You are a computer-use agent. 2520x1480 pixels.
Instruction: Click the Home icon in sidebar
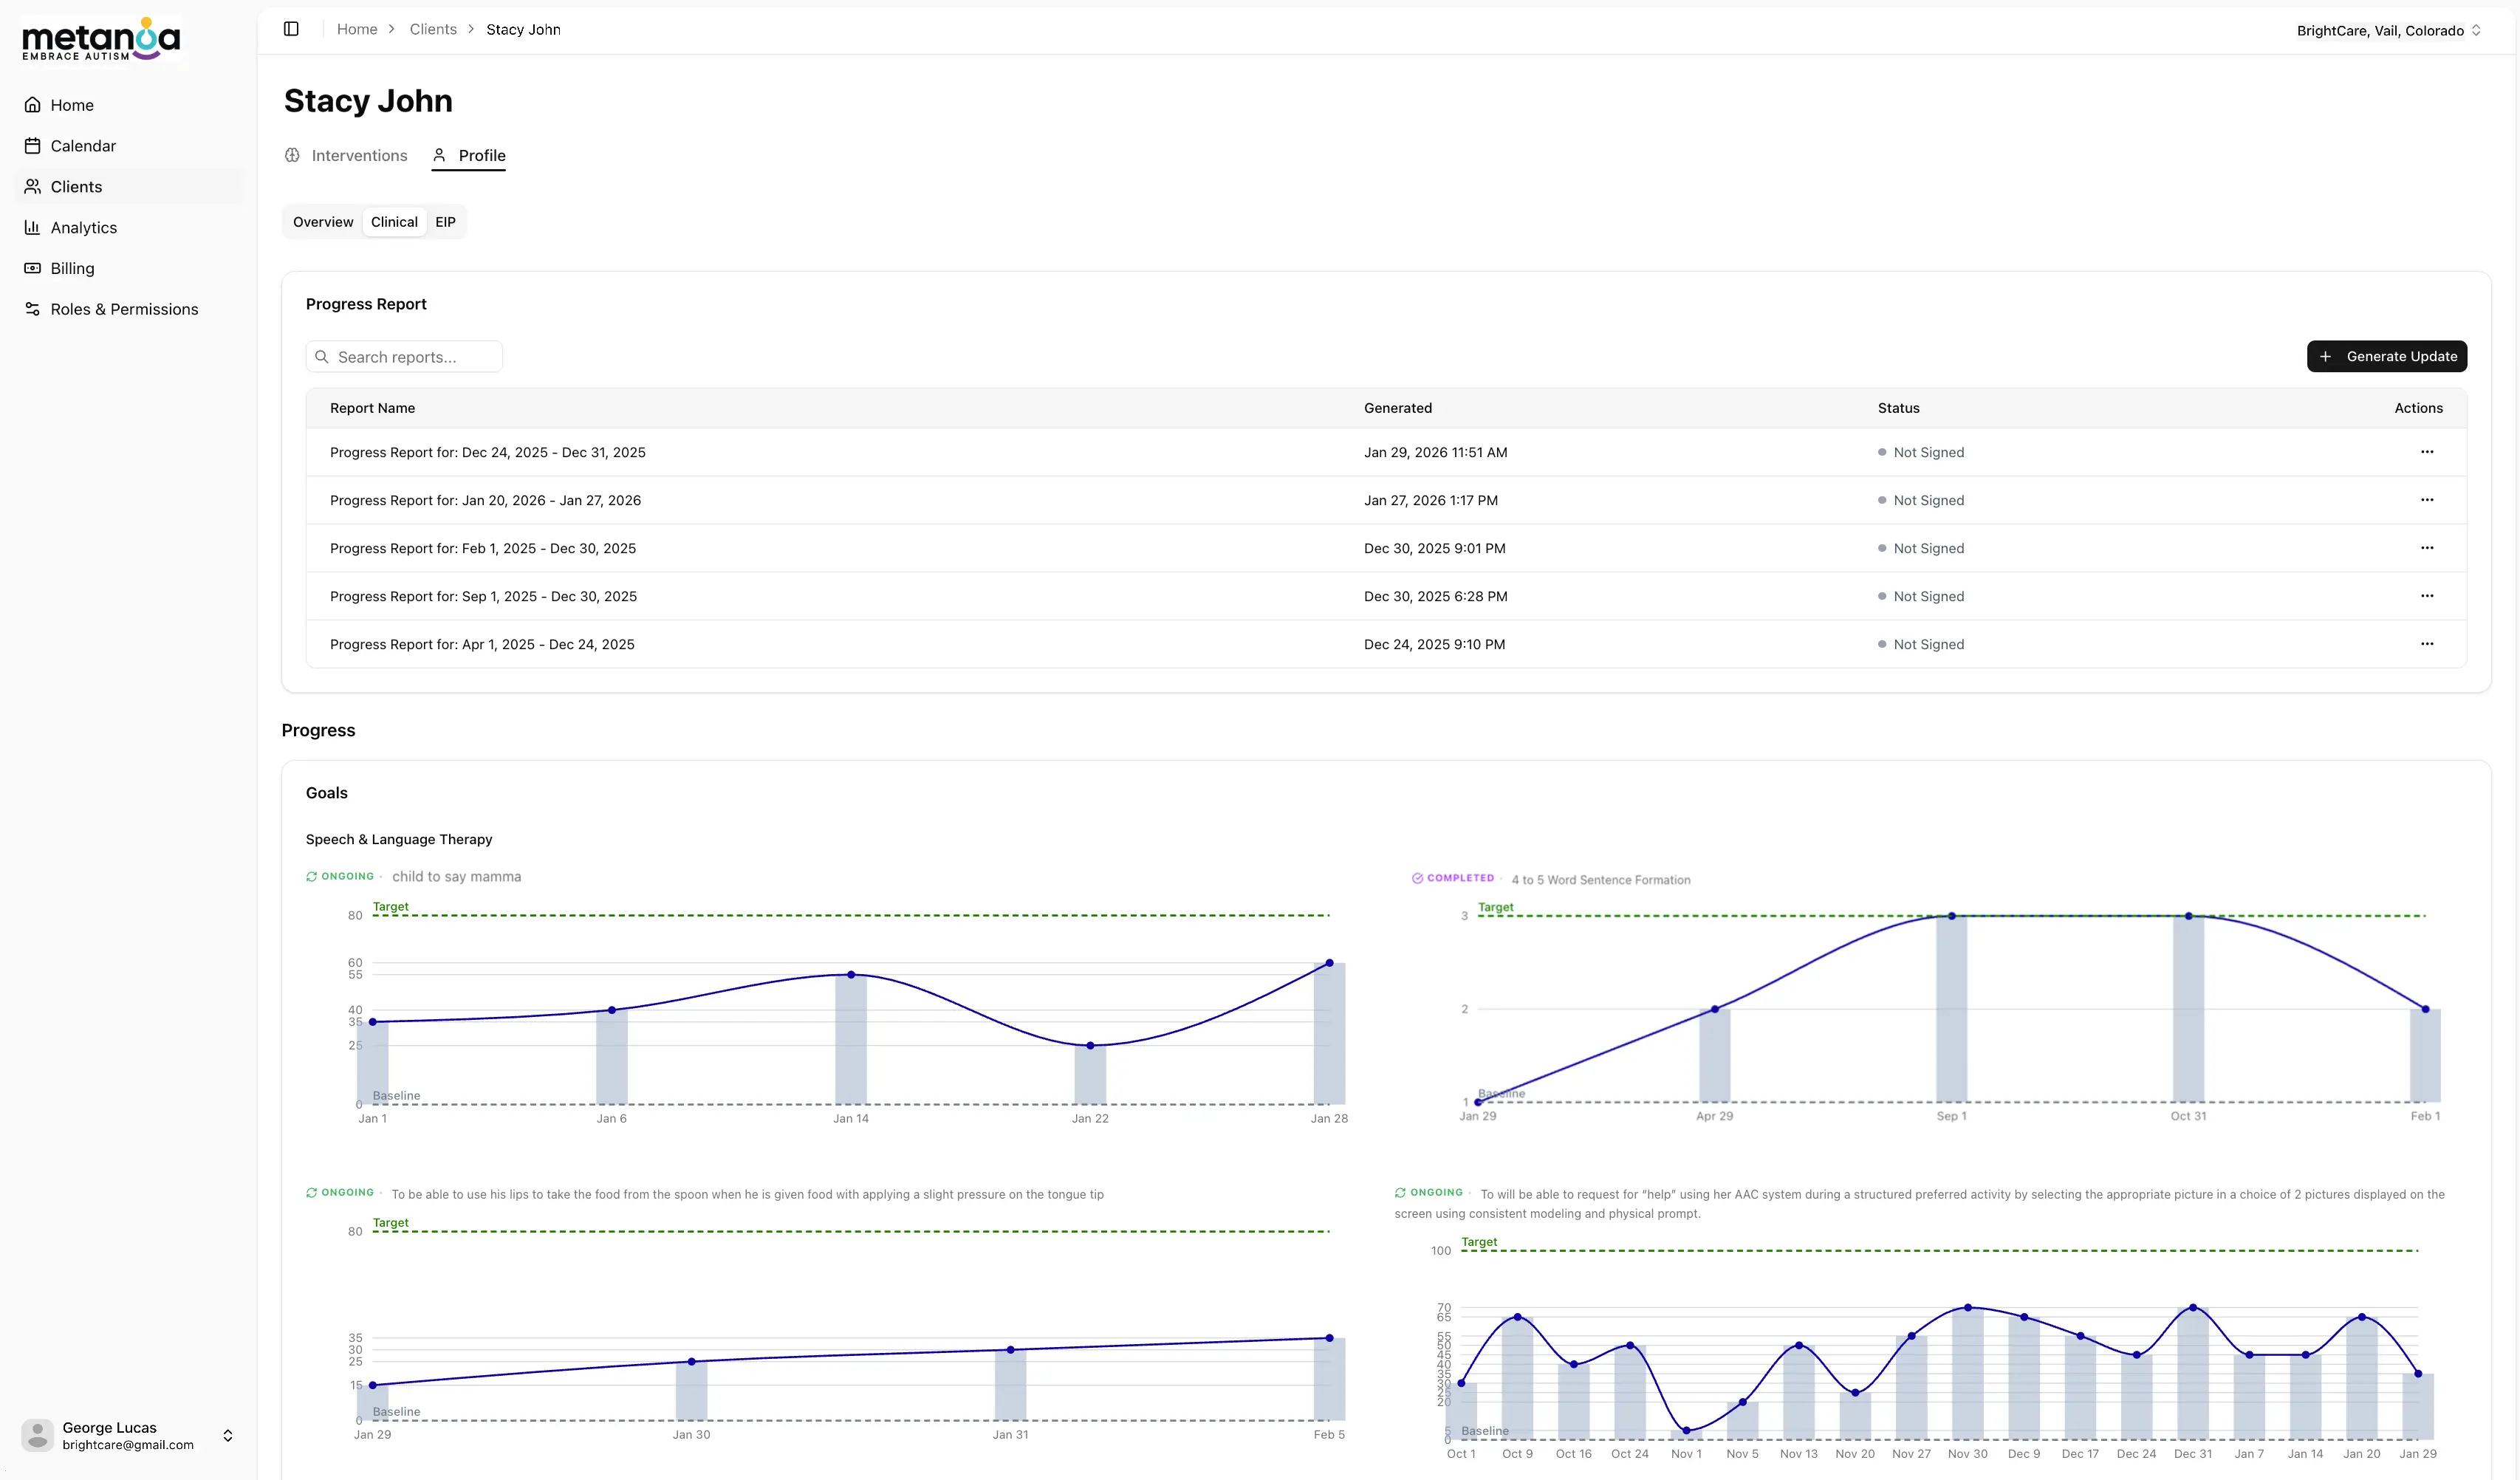(x=32, y=105)
